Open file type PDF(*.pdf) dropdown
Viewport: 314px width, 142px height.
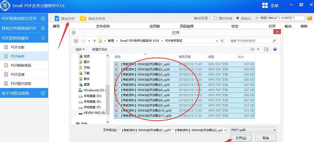coord(253,130)
